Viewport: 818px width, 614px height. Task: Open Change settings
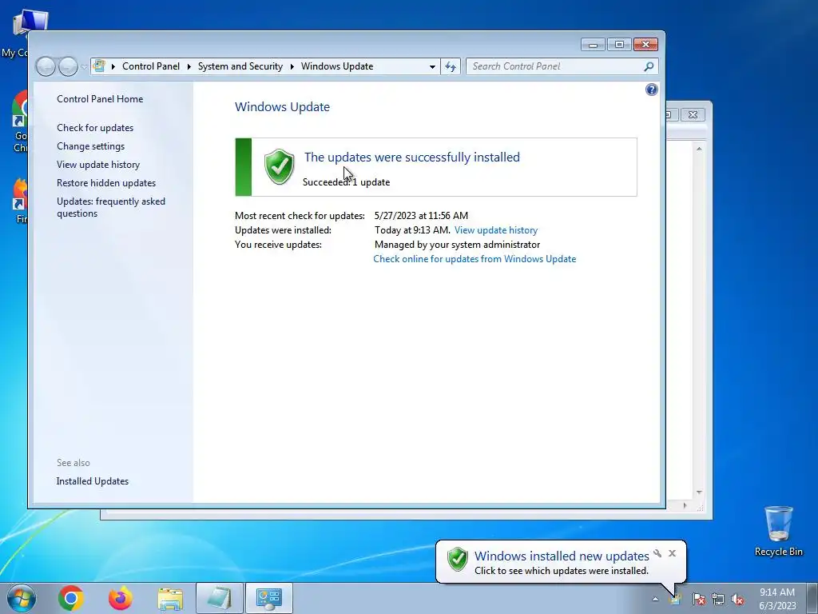[x=91, y=146]
